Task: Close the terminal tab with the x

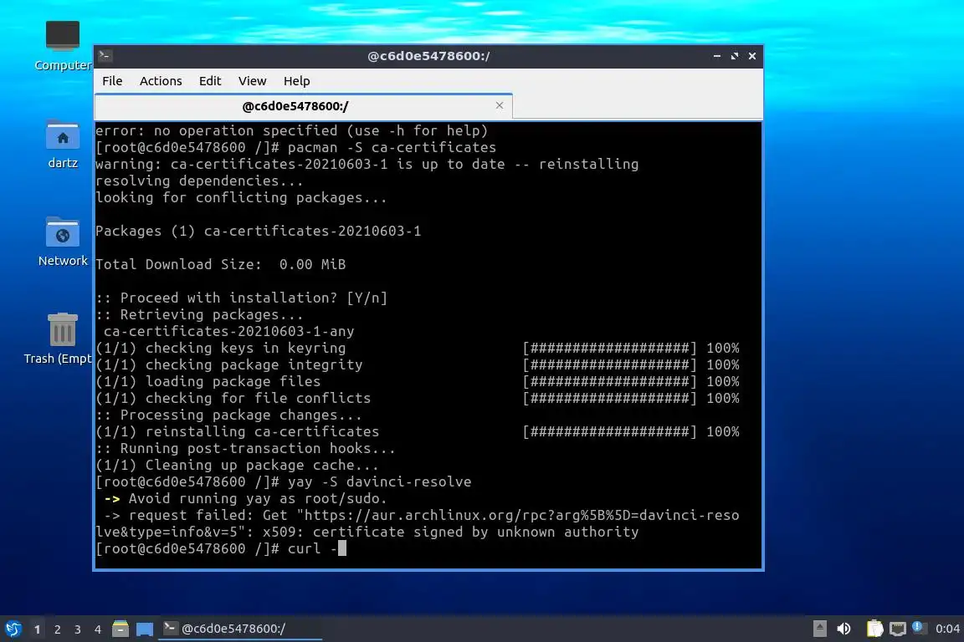Action: pos(500,105)
